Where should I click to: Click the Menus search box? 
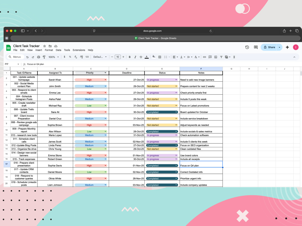point(15,57)
